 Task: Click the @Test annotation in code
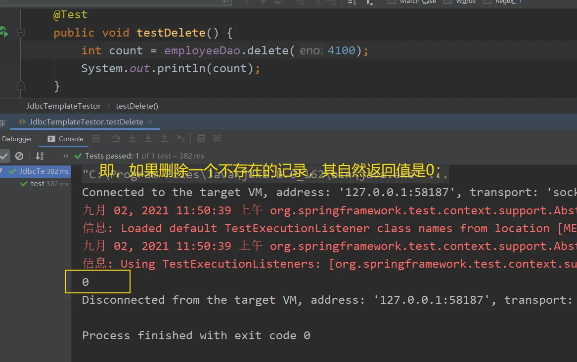[x=70, y=15]
